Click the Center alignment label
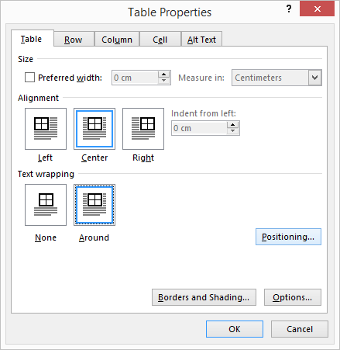Screen dimensions: 340x350 94,158
